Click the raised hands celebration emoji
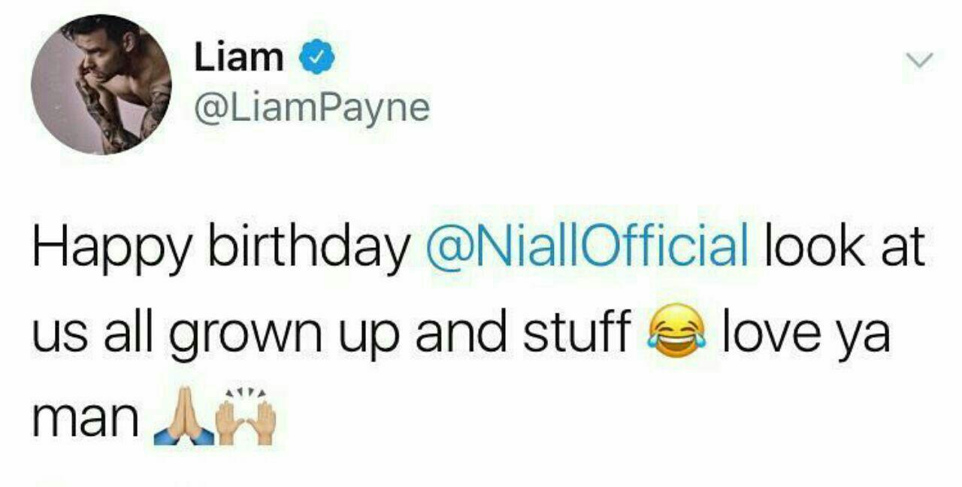The height and width of the screenshot is (487, 962). (245, 417)
